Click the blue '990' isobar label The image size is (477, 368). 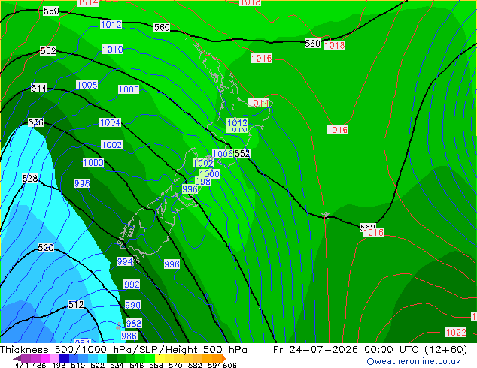[x=133, y=305]
